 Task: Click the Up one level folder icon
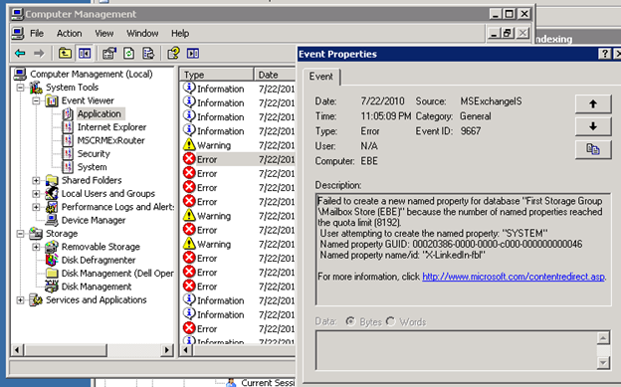[65, 53]
